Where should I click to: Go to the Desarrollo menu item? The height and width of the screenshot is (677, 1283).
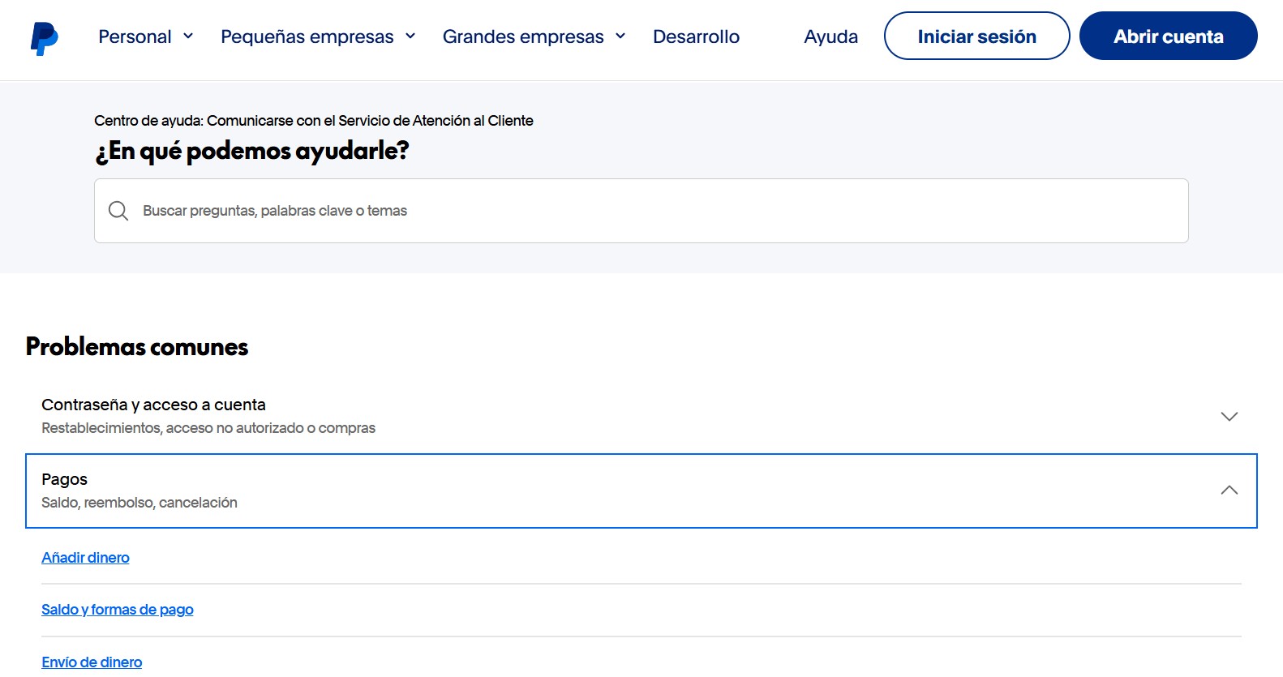(696, 36)
